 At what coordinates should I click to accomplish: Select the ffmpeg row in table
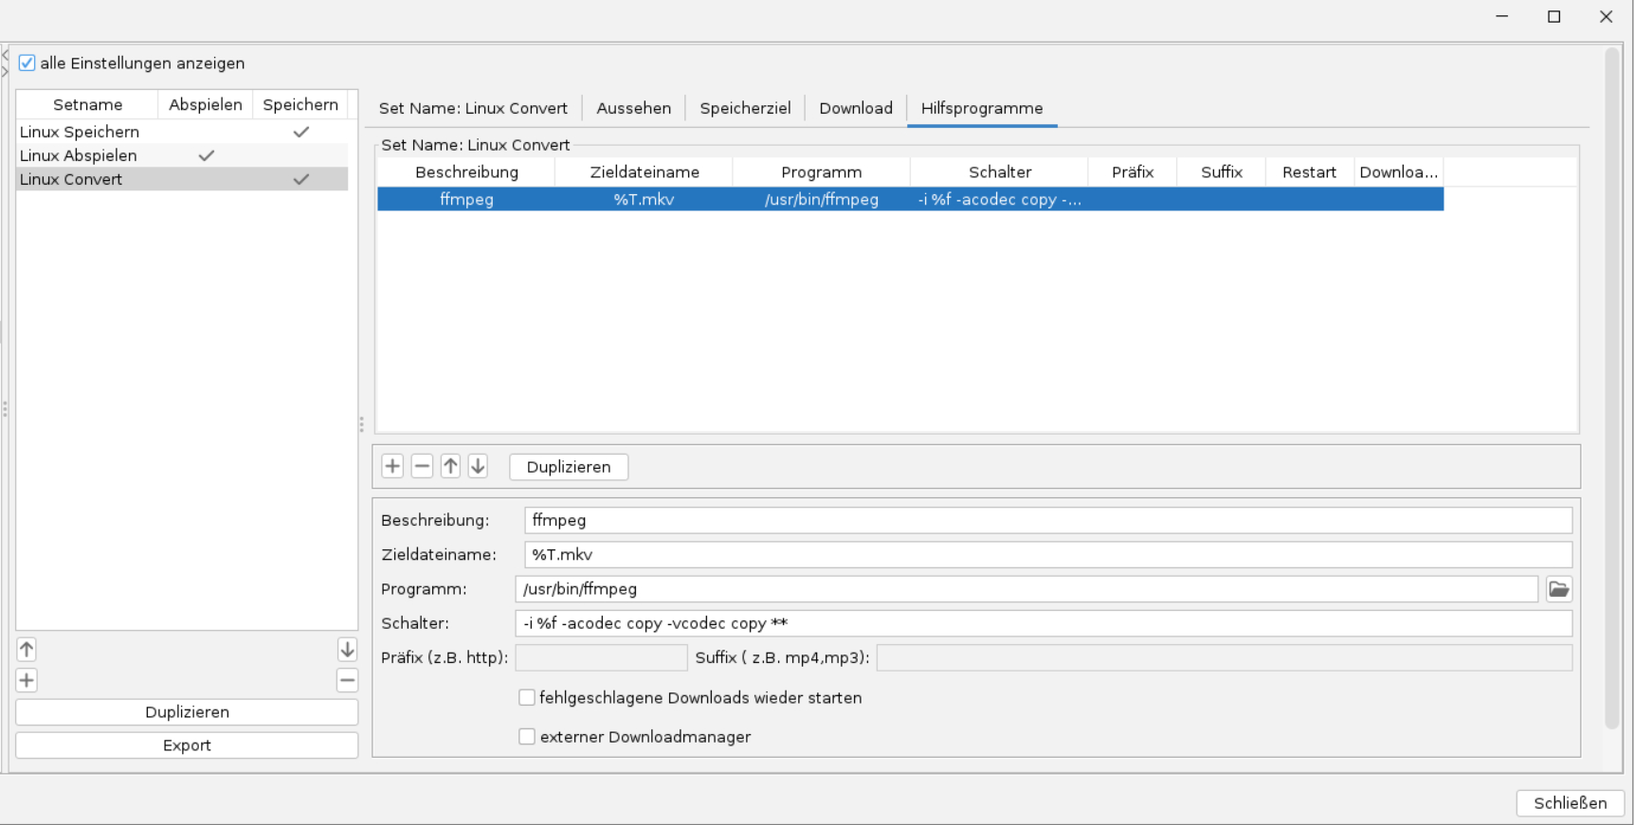(910, 199)
